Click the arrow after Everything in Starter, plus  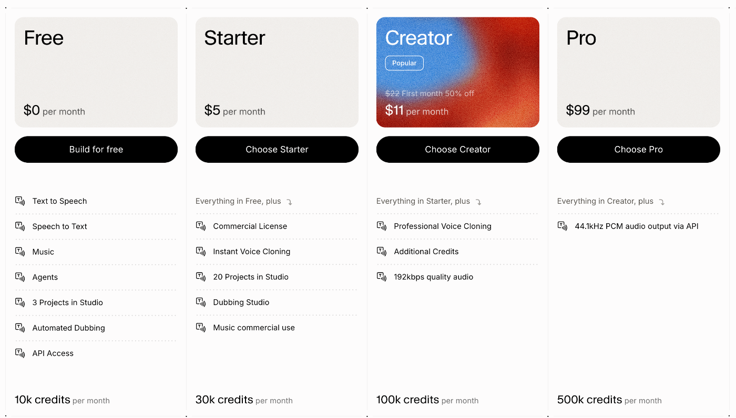tap(478, 202)
